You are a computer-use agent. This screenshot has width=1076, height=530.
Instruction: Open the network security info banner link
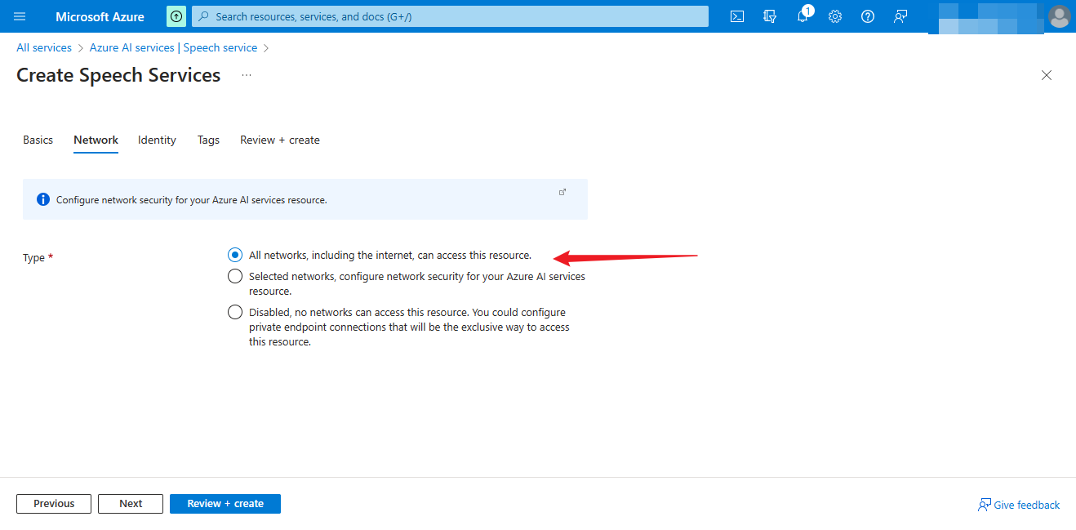coord(562,191)
